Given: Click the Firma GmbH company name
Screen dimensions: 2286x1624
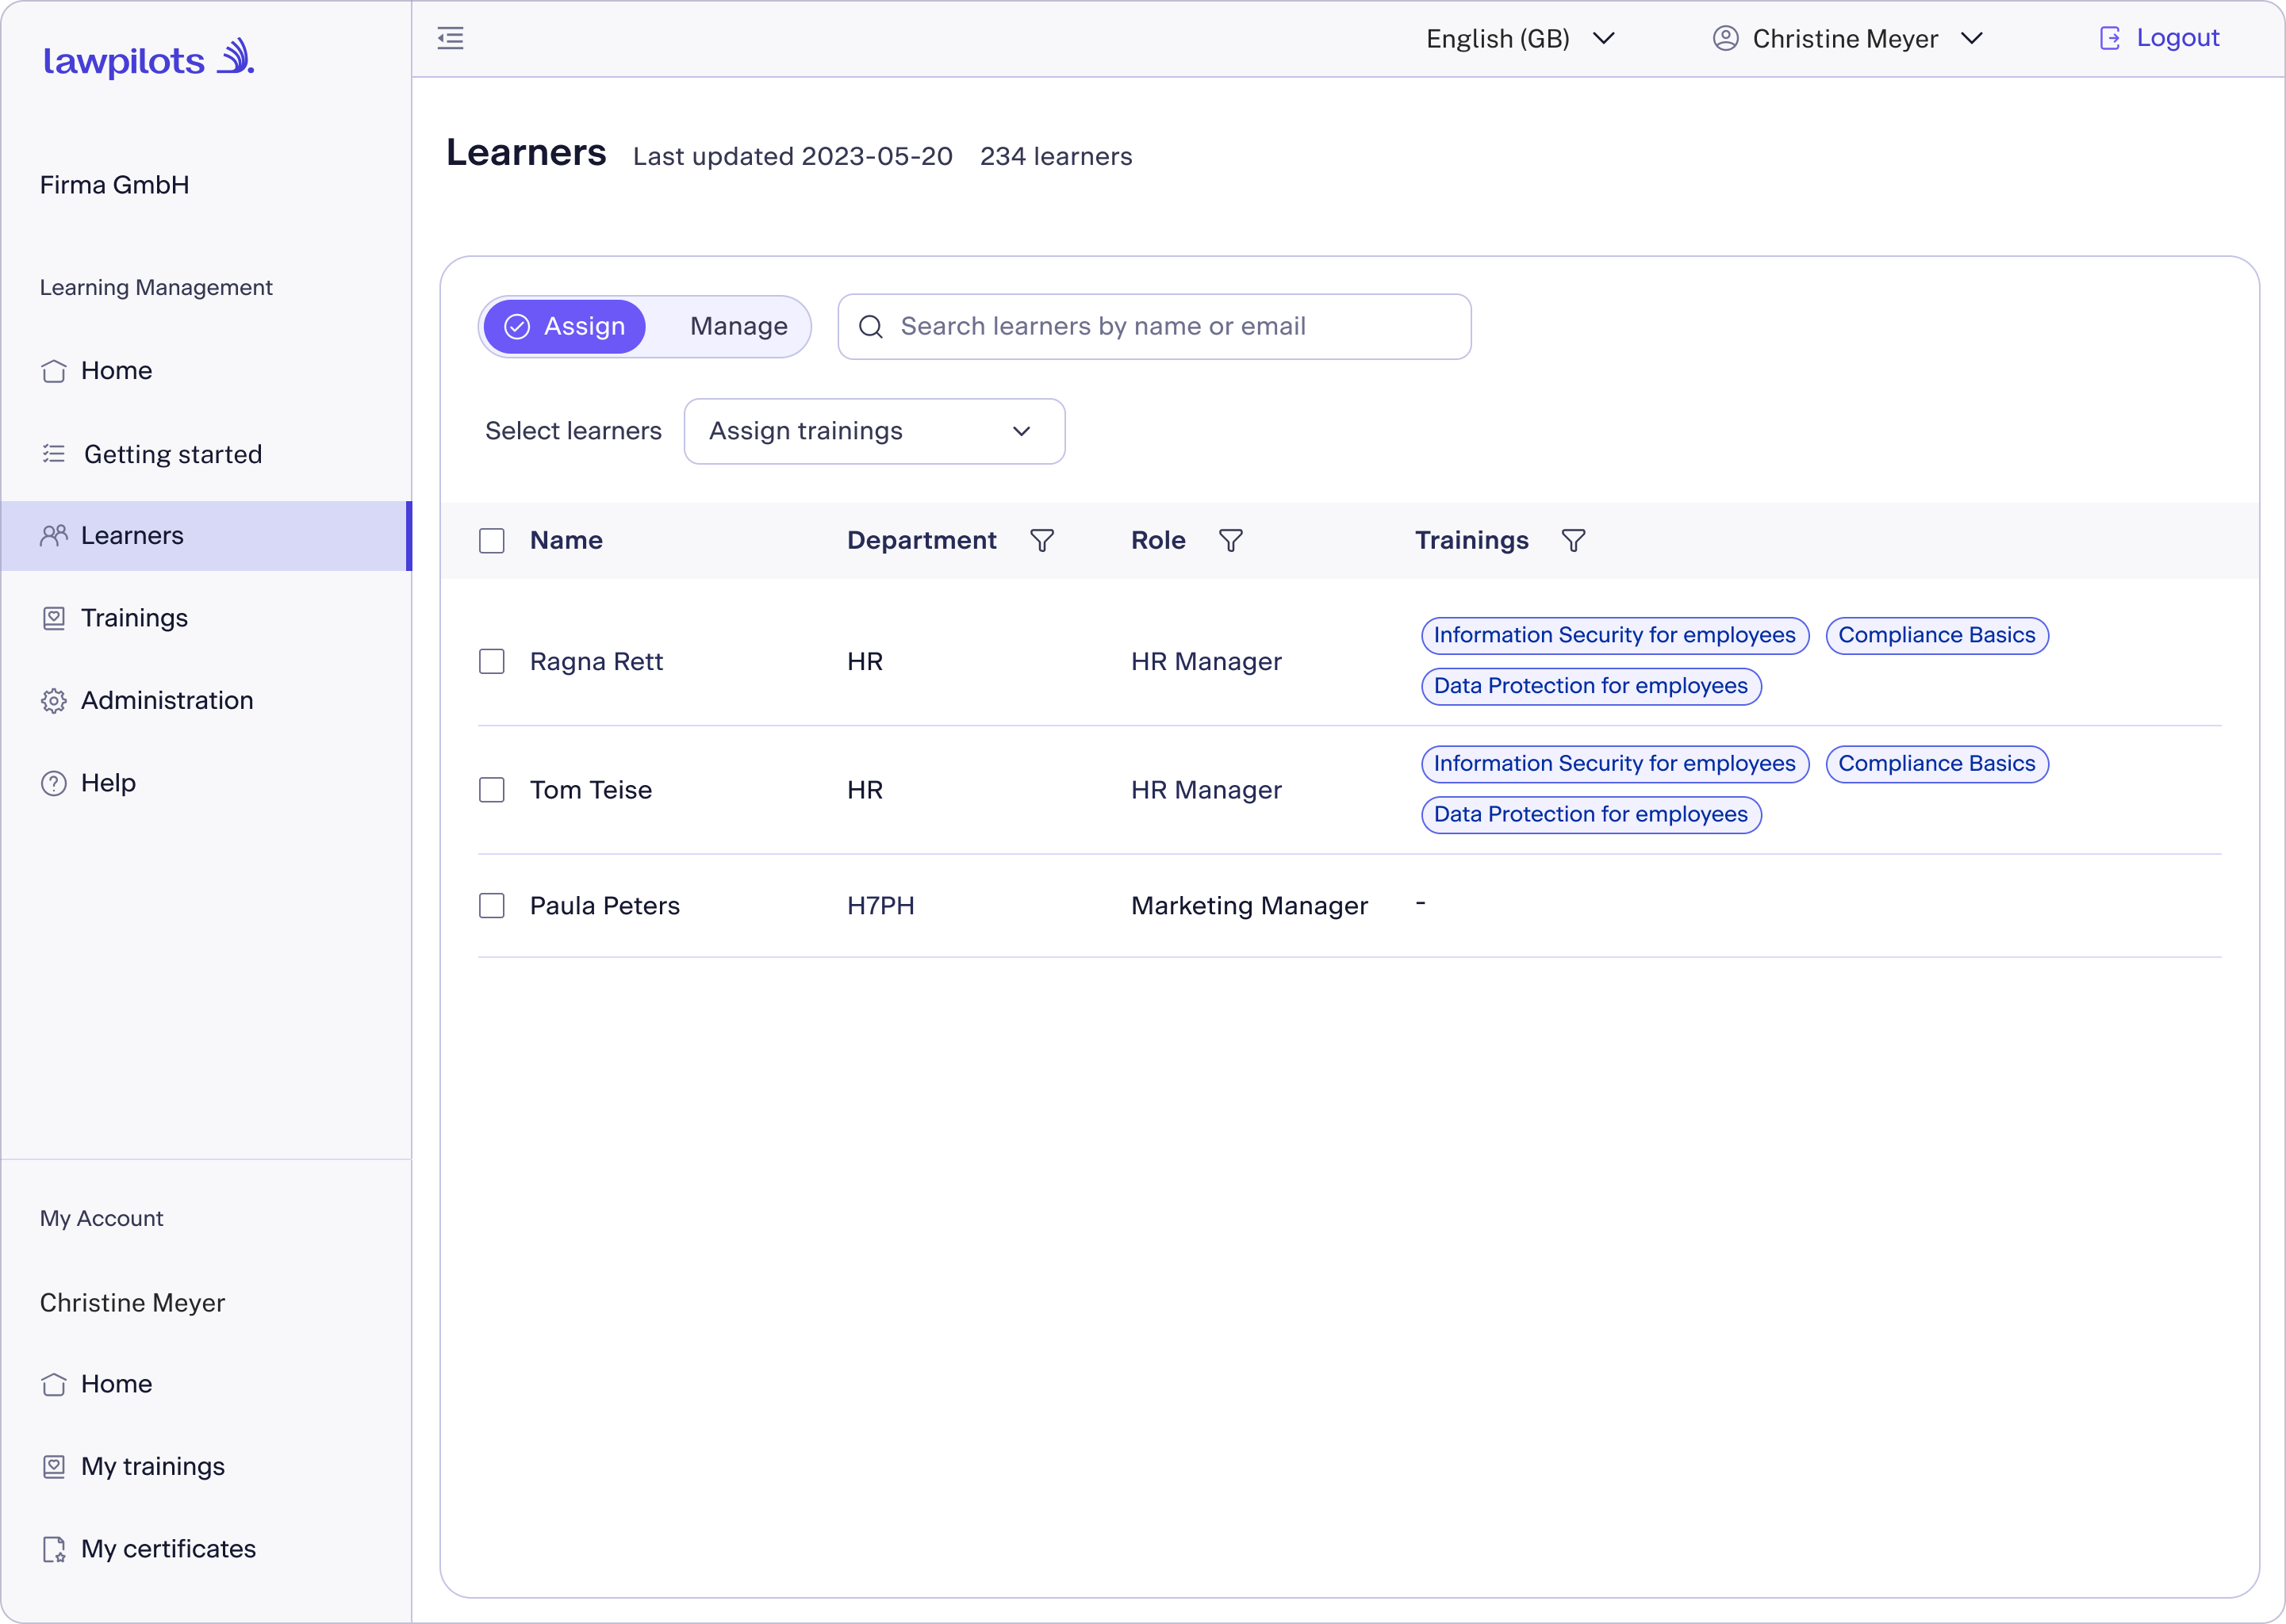Looking at the screenshot, I should 114,185.
